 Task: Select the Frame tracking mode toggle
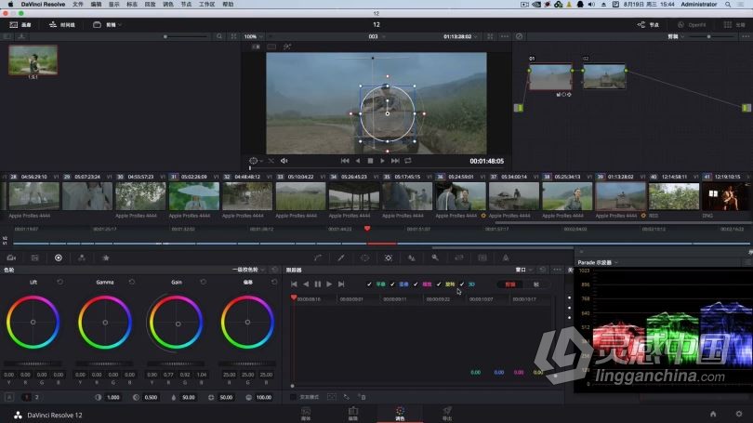536,284
